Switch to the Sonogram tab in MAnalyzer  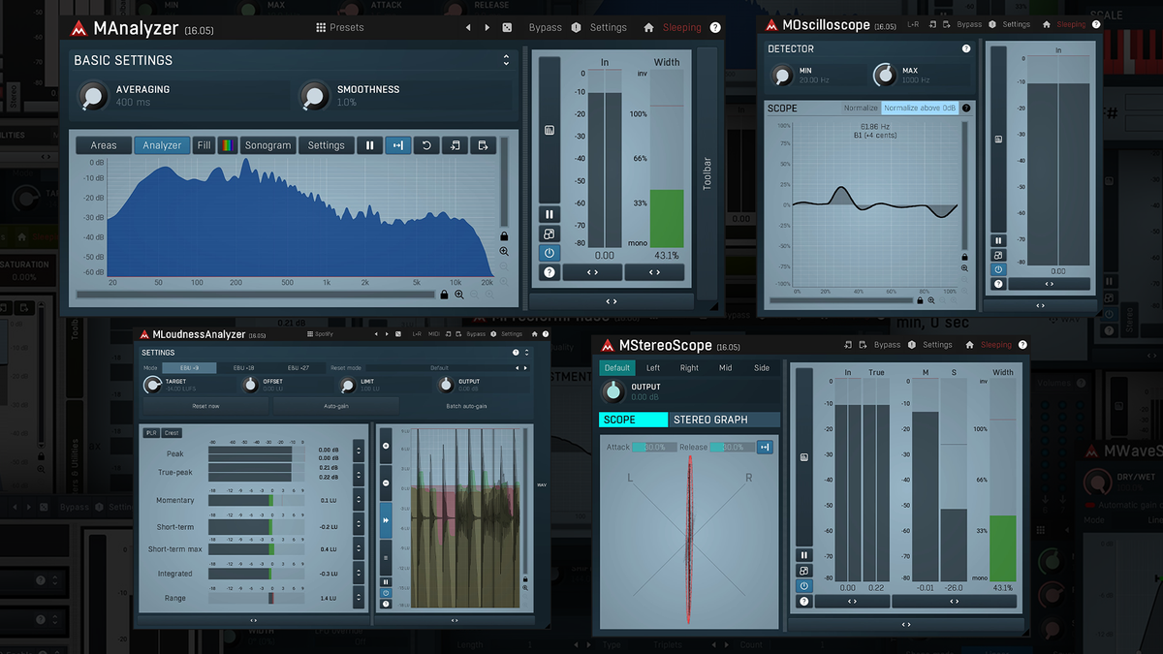(267, 144)
